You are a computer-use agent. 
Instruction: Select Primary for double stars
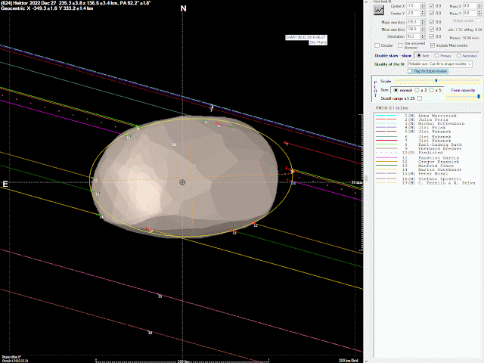pyautogui.click(x=436, y=55)
